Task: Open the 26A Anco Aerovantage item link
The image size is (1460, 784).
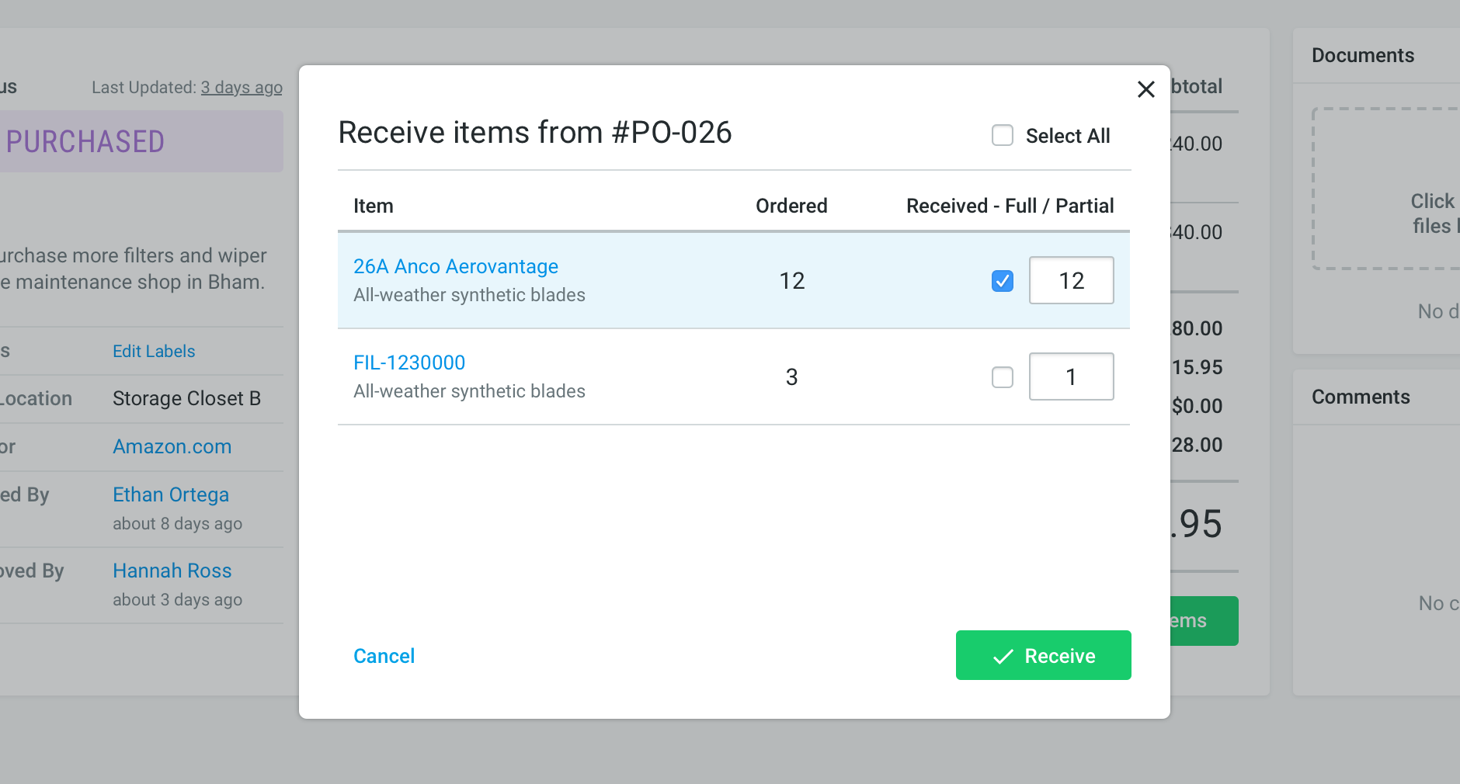Action: click(455, 266)
